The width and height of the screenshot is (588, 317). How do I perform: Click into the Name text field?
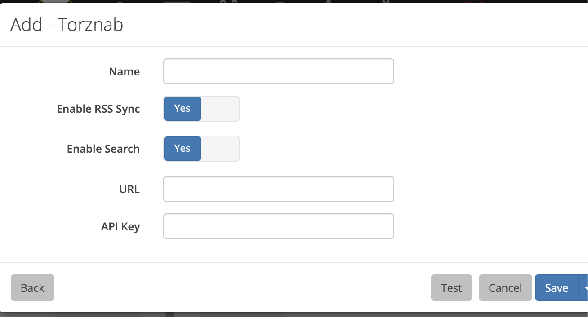(x=278, y=71)
